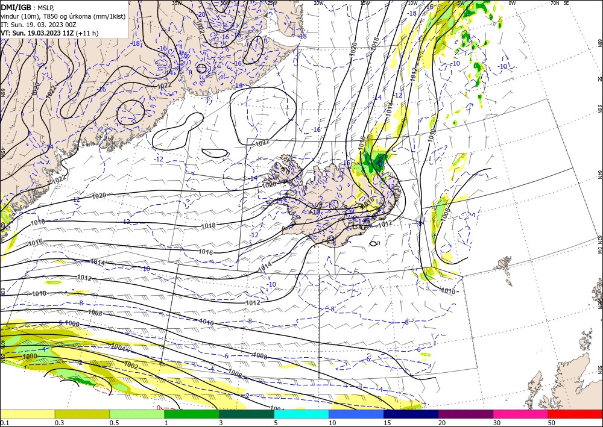
Task: Click the "IT: Sun. 19. 03. 2023 00Z" text
Action: pyautogui.click(x=39, y=25)
